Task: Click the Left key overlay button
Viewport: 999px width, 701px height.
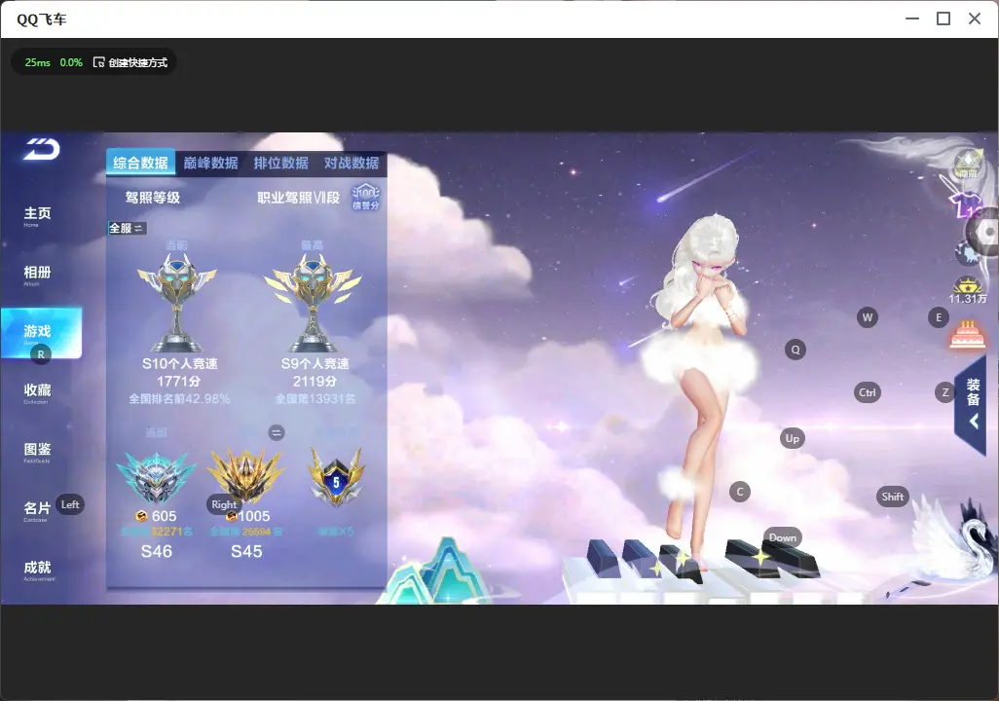Action: (x=70, y=504)
